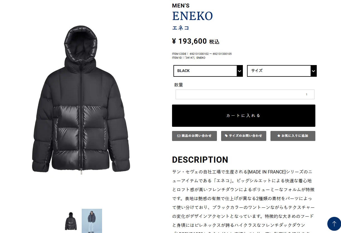341x233 pixels.
Task: Click the envelope icon for product inquiry
Action: [179, 136]
